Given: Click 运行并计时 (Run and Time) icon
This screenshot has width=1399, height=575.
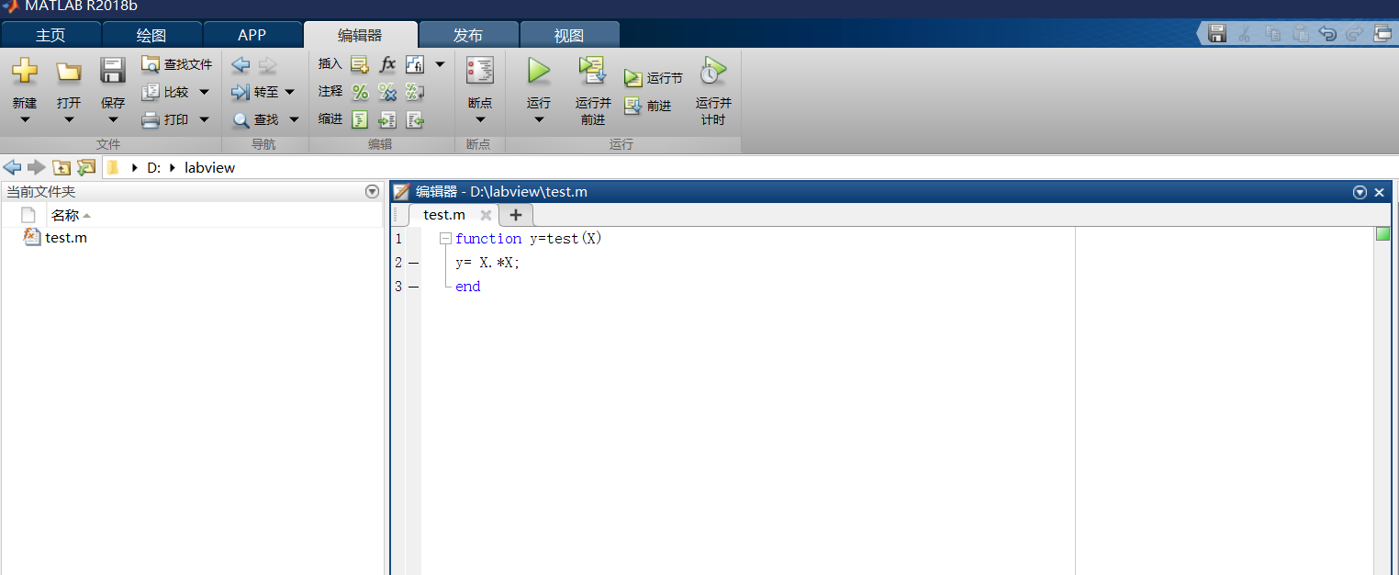Looking at the screenshot, I should pyautogui.click(x=713, y=71).
